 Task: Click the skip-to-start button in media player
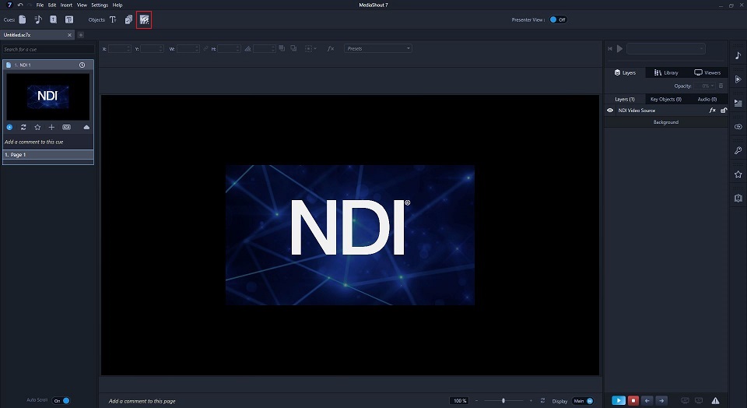(610, 48)
